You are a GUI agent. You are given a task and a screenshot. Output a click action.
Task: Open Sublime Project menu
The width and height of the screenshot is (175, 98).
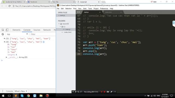click(x=96, y=8)
